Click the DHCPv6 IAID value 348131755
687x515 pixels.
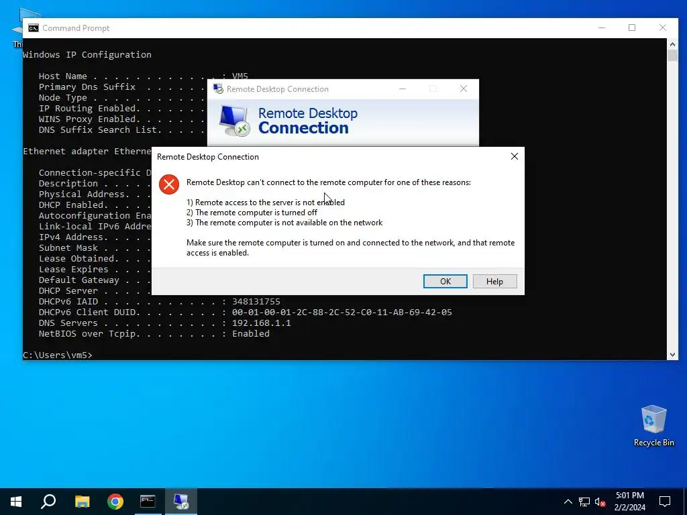click(x=256, y=302)
